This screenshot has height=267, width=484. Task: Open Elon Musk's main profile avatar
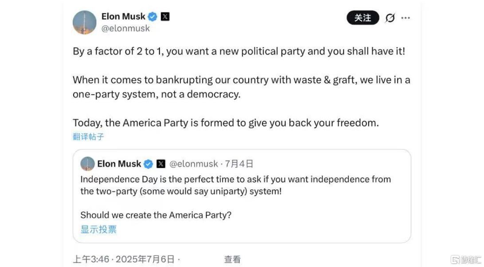tap(85, 23)
